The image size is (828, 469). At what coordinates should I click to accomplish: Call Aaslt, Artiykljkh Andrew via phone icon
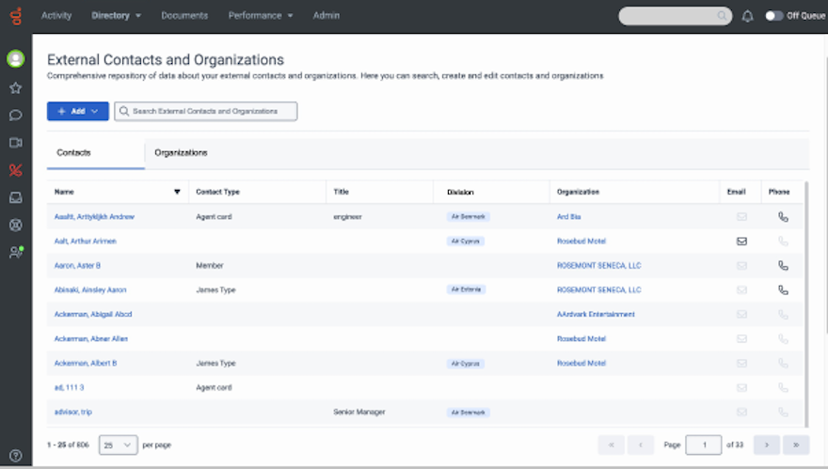point(783,217)
